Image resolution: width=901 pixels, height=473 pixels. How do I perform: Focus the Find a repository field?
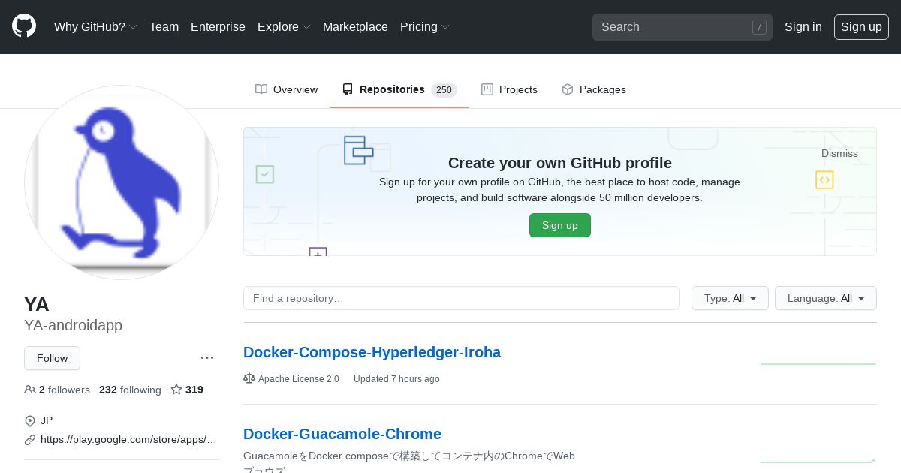[x=461, y=298]
